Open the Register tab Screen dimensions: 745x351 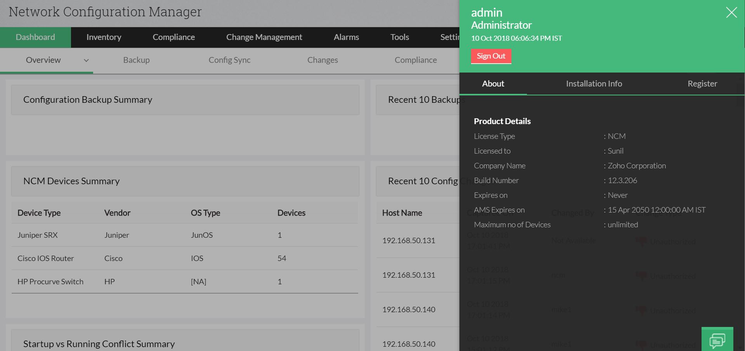click(702, 84)
